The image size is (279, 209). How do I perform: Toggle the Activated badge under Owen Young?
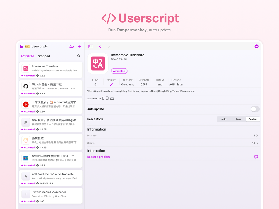pos(119,71)
